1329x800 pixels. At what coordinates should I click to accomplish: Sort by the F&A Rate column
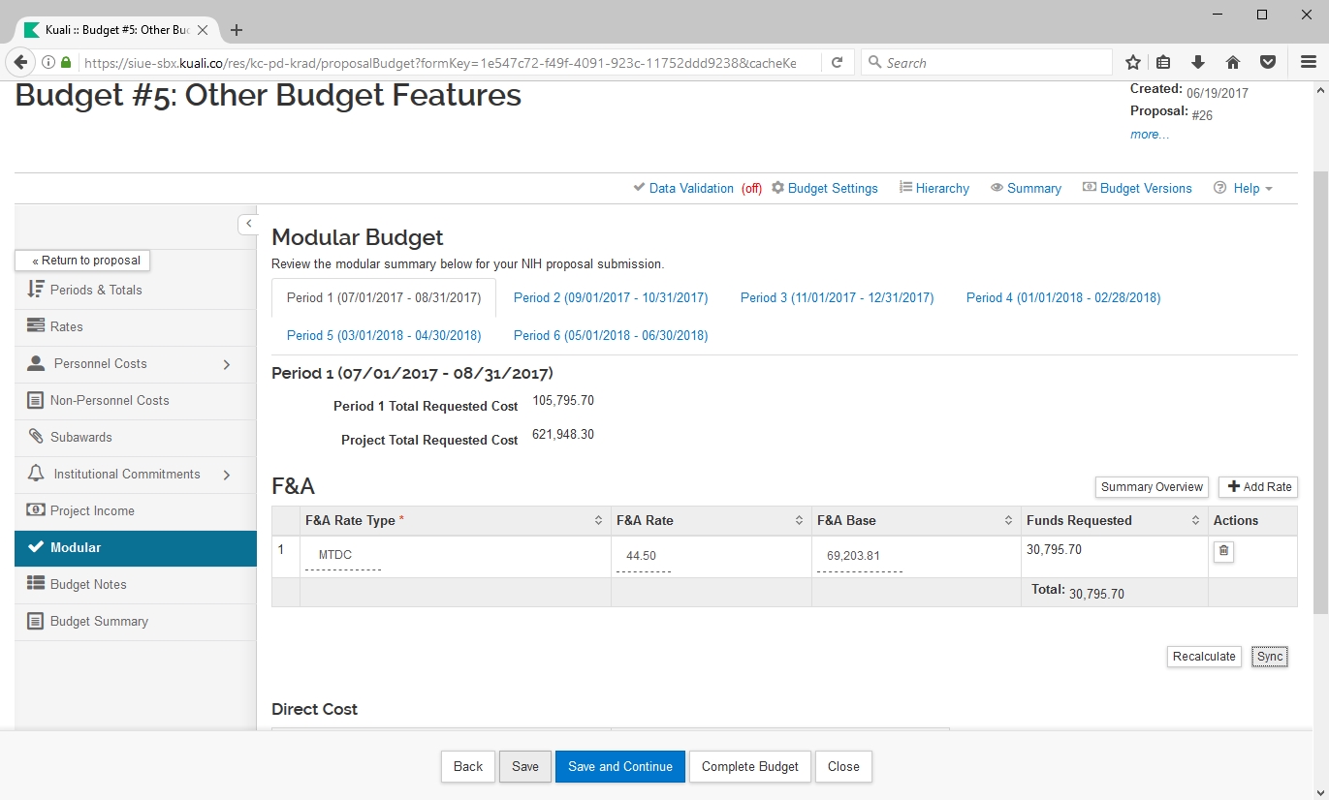tap(799, 520)
